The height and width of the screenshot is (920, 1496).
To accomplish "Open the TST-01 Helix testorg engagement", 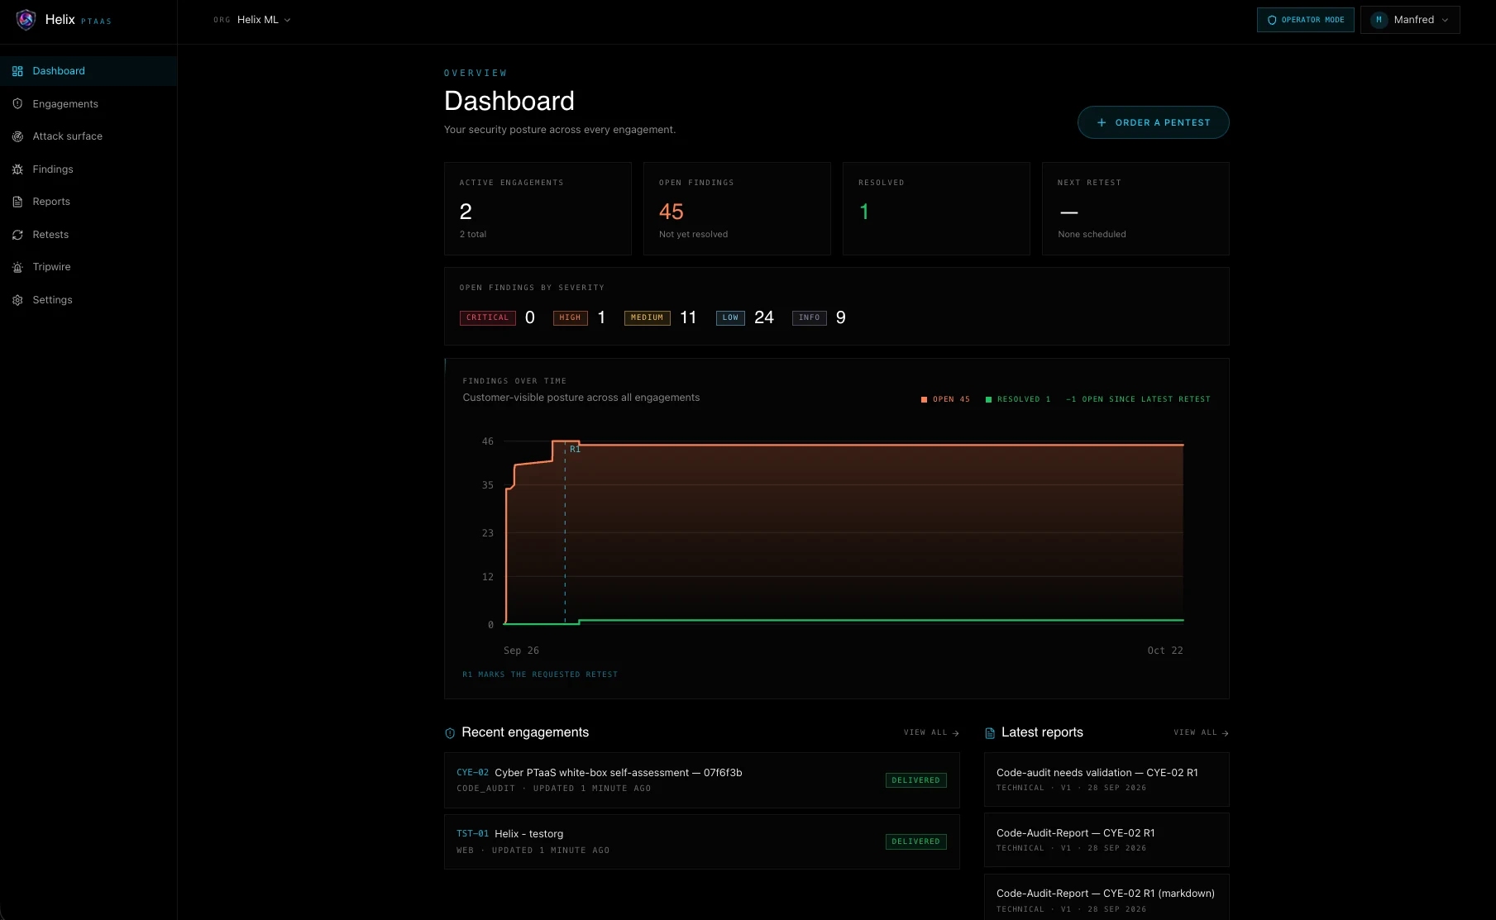I will tap(701, 841).
